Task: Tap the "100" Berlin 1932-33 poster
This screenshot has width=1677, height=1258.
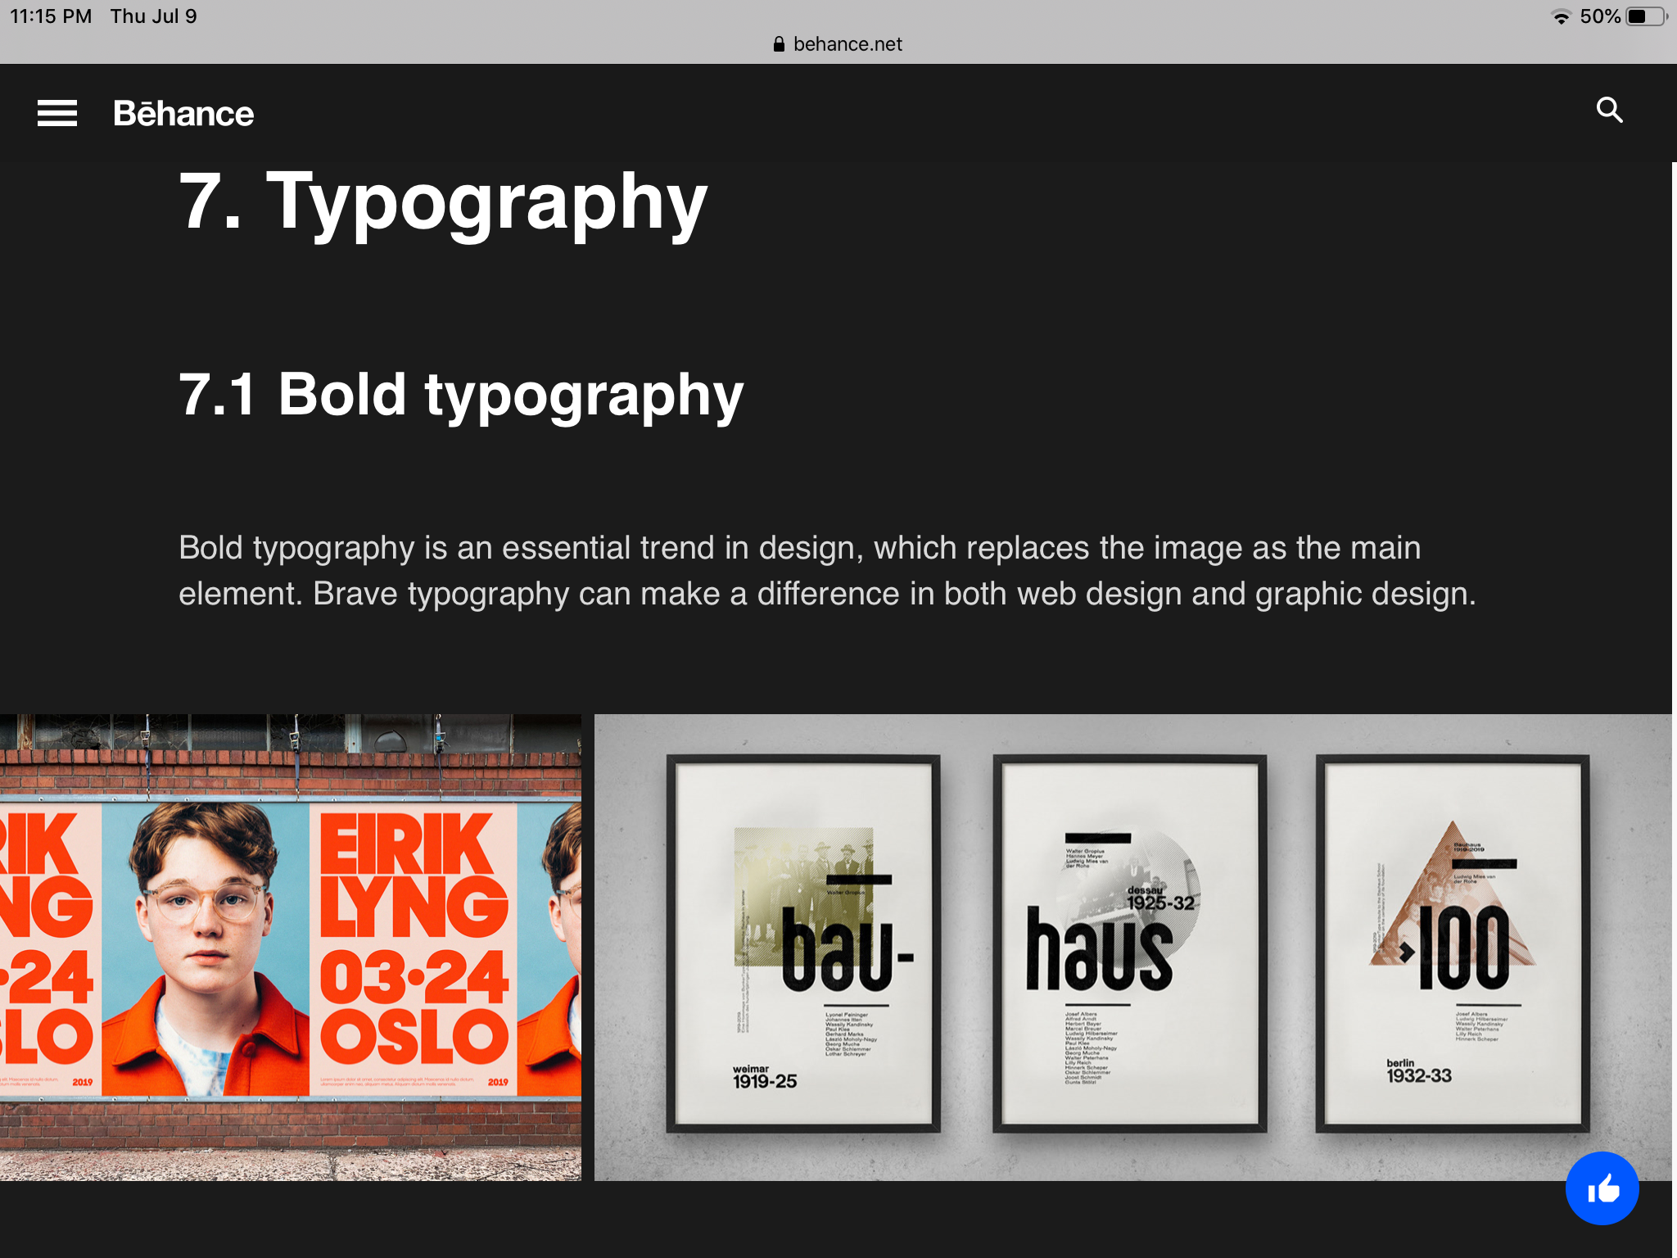Action: pyautogui.click(x=1452, y=943)
